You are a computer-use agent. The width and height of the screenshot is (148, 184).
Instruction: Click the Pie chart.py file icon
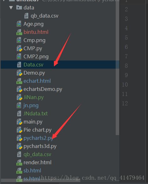point(19,130)
